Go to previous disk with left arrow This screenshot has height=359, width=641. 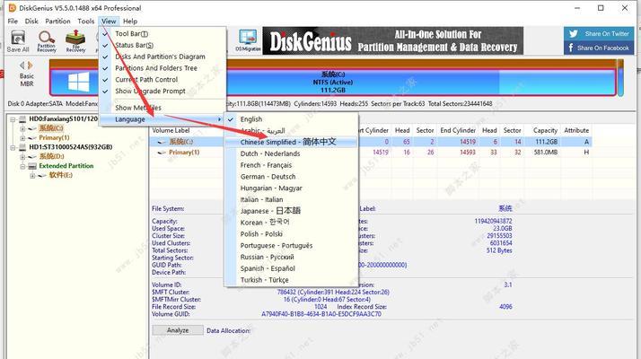[x=22, y=65]
